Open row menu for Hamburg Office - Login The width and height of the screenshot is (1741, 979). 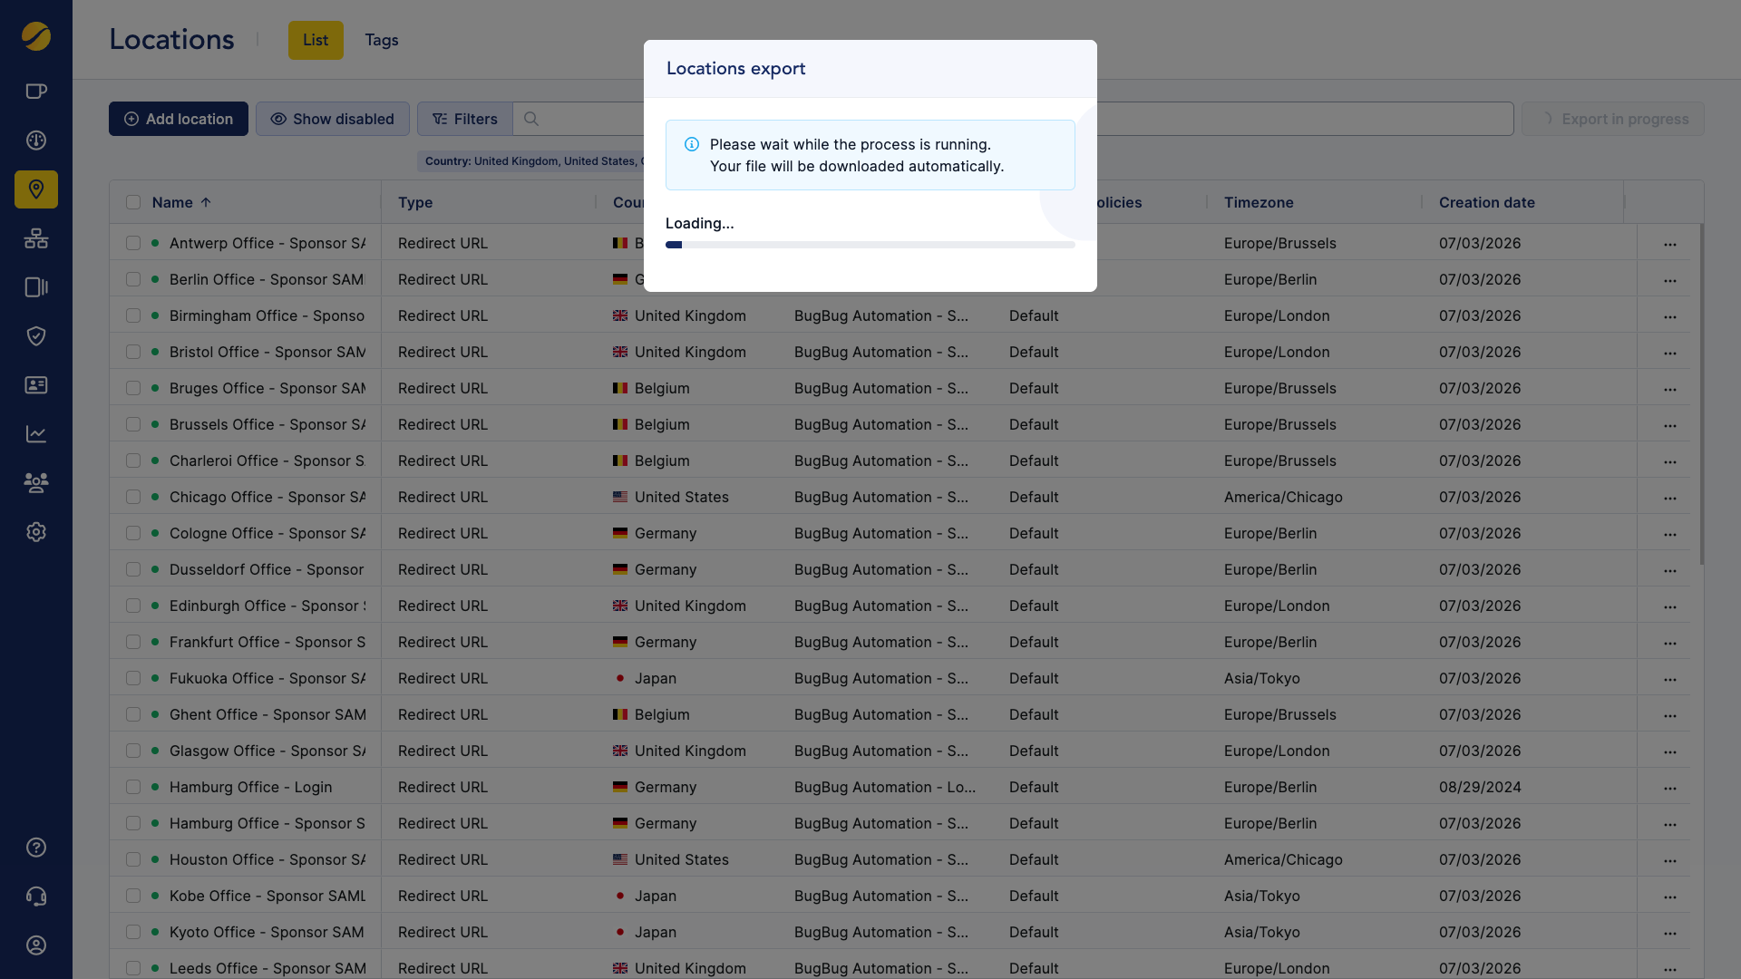pos(1670,788)
